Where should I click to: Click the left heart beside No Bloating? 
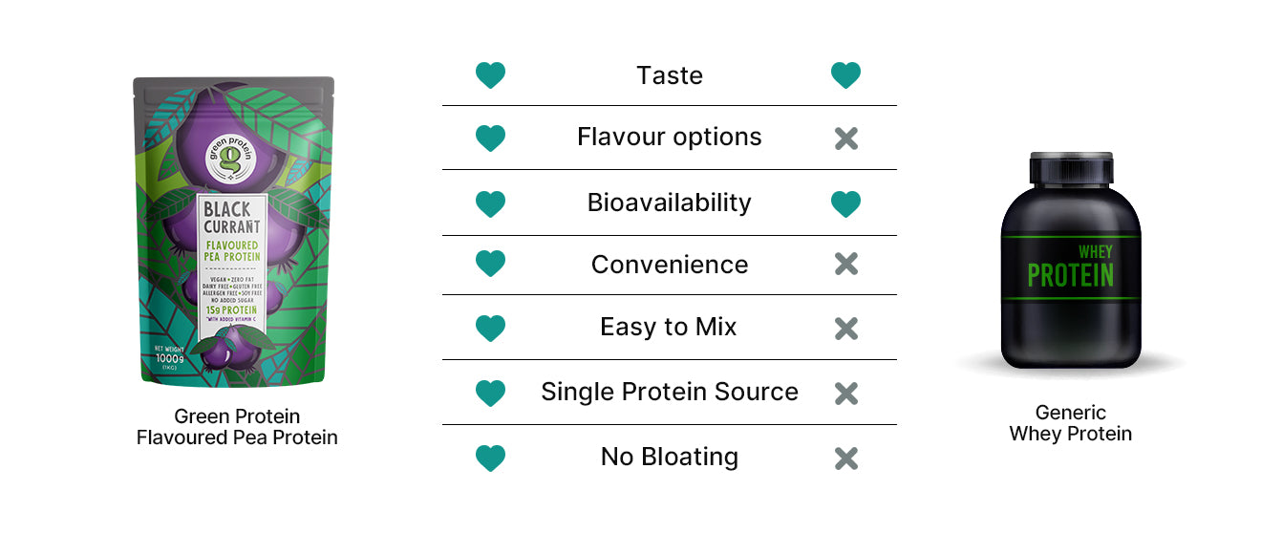pyautogui.click(x=490, y=458)
